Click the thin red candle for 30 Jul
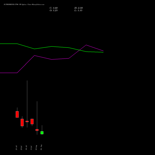155x155 pixels. tap(27, 122)
